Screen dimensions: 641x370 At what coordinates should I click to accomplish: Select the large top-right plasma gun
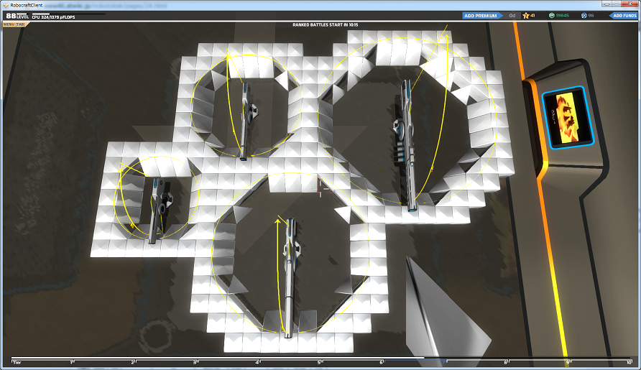pyautogui.click(x=406, y=145)
